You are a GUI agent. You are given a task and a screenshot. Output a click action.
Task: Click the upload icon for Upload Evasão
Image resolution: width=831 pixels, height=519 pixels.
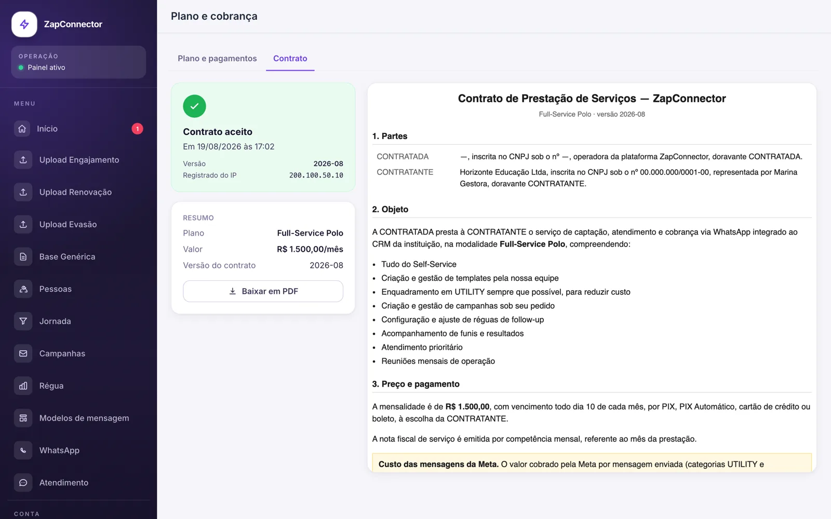(x=23, y=224)
